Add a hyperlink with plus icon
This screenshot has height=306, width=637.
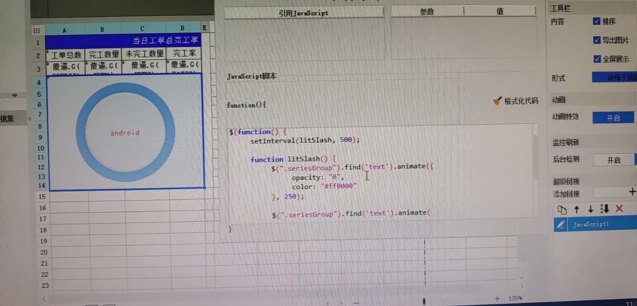[632, 192]
